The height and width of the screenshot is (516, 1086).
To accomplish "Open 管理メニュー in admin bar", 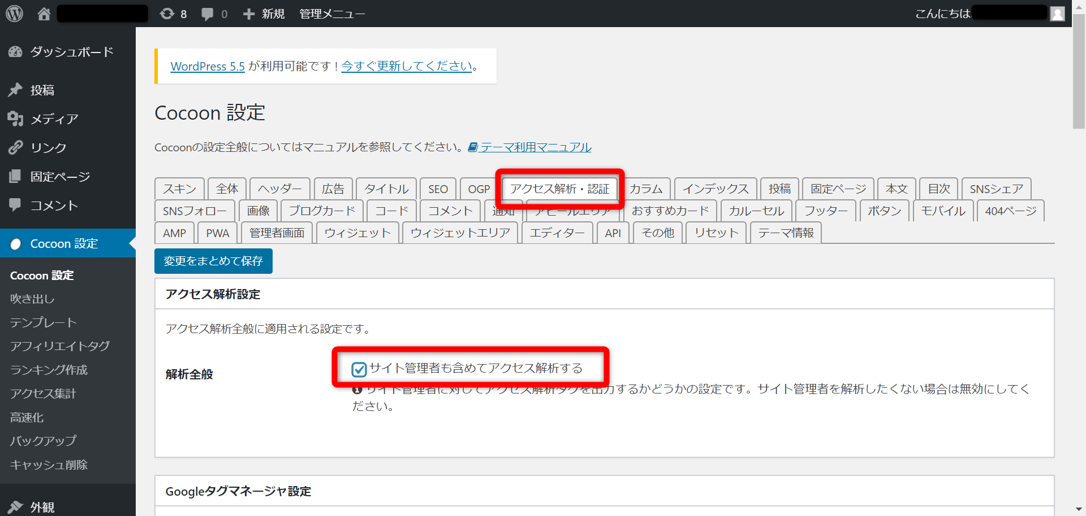I will click(x=332, y=14).
